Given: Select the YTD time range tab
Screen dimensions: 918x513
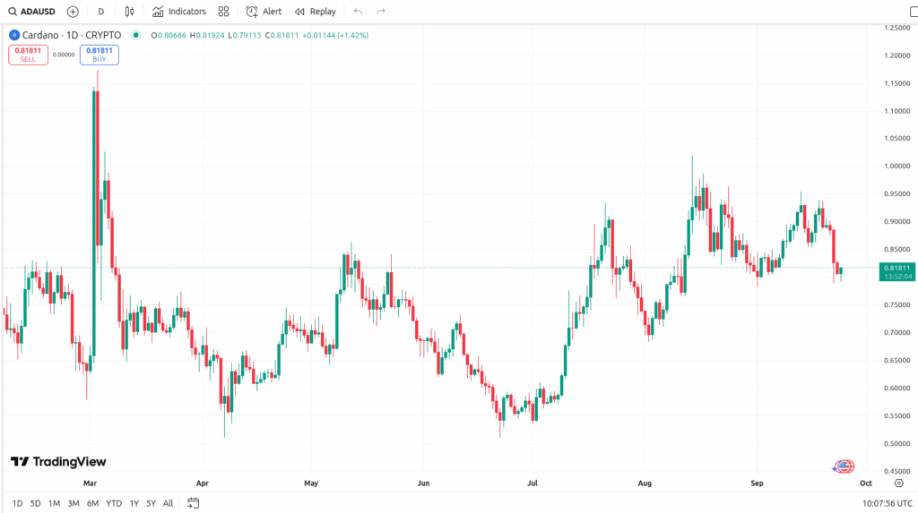Looking at the screenshot, I should click(x=114, y=503).
